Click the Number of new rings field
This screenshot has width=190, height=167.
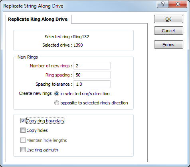click(x=92, y=66)
